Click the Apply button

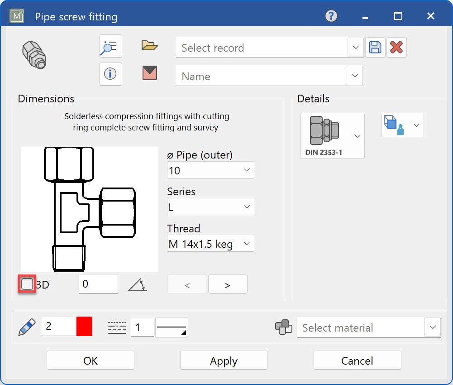tap(224, 360)
